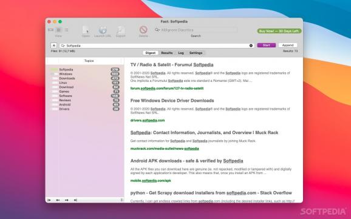
Task: Click the Delete toolbar icon
Action: [x=143, y=30]
